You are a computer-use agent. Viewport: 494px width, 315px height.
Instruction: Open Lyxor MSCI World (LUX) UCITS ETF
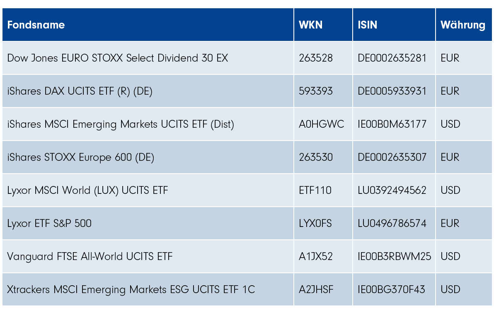[x=87, y=190]
